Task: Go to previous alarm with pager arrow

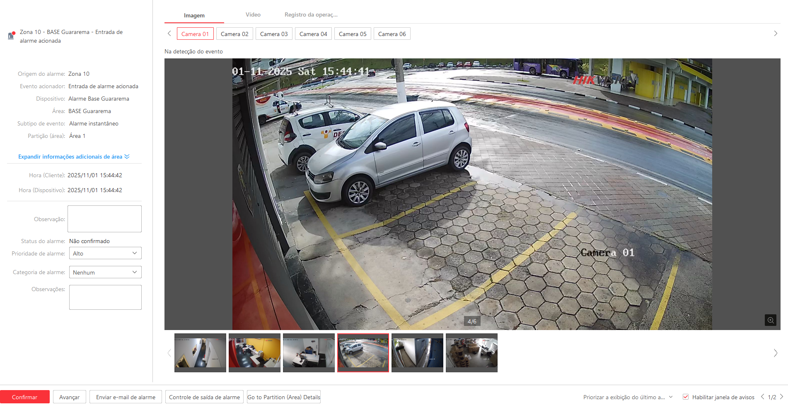Action: 762,397
